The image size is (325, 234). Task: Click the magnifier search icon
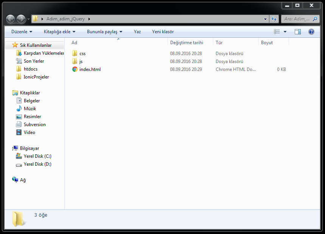[x=315, y=19]
